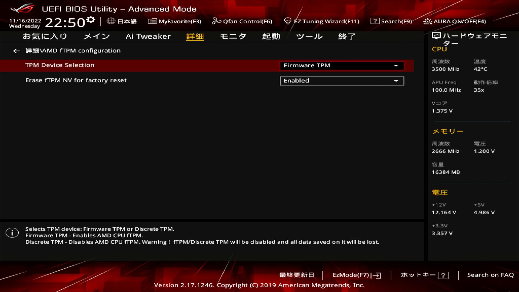Open the hotkey help question mark icon
Screen dimensions: 519x292
[443, 276]
